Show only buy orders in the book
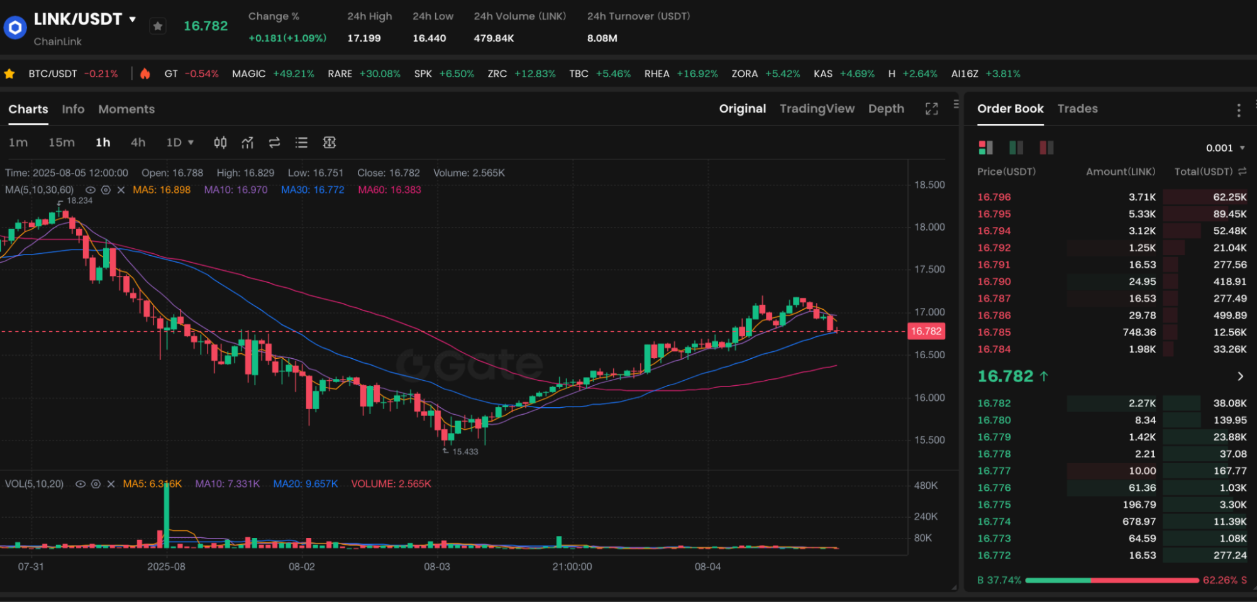 click(x=1016, y=147)
